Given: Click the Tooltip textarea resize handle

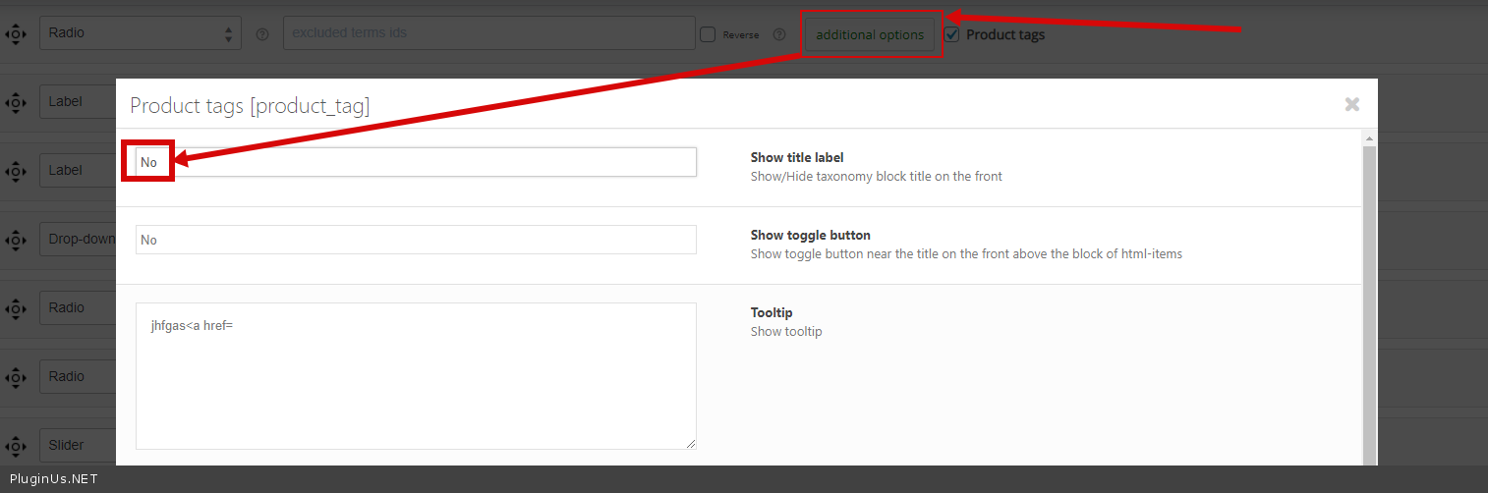Looking at the screenshot, I should pos(691,444).
